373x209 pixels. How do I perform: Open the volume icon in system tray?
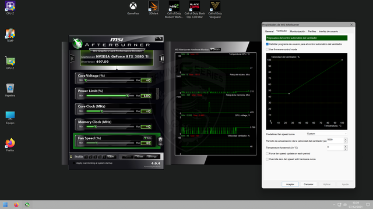coord(344,205)
